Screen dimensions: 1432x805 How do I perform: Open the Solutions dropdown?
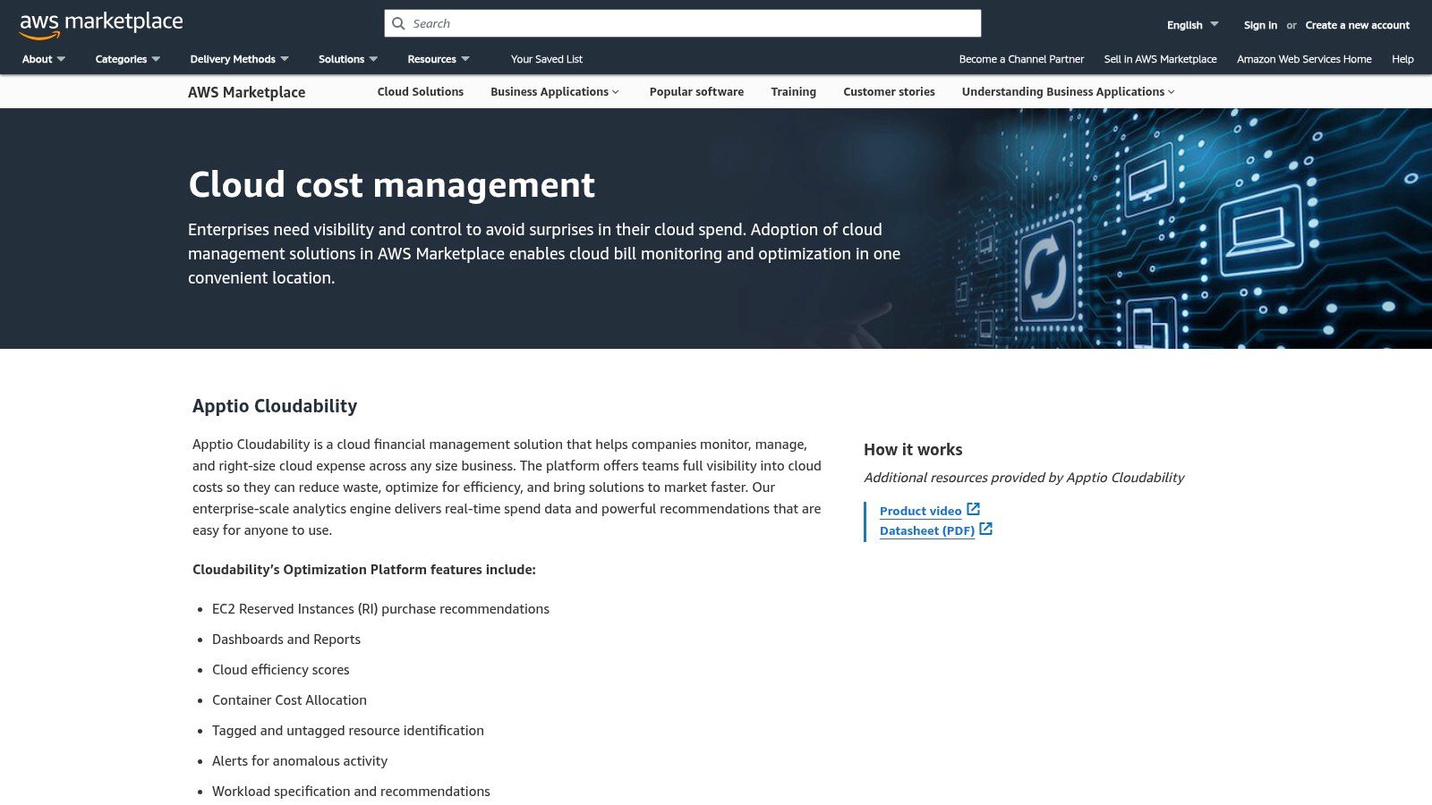tap(348, 59)
